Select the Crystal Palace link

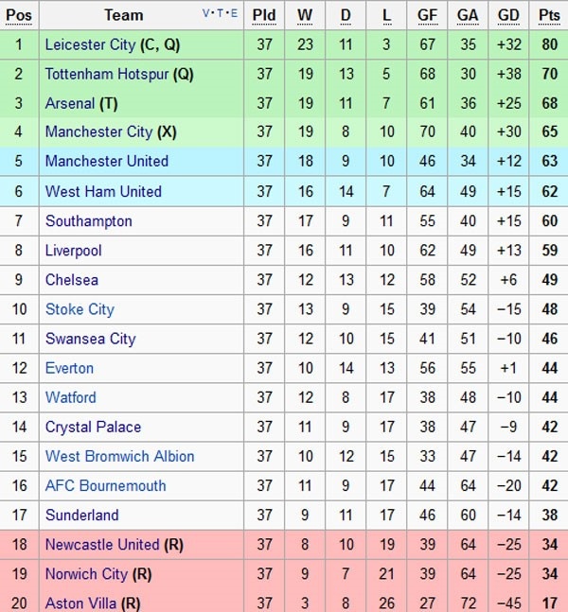click(x=93, y=427)
